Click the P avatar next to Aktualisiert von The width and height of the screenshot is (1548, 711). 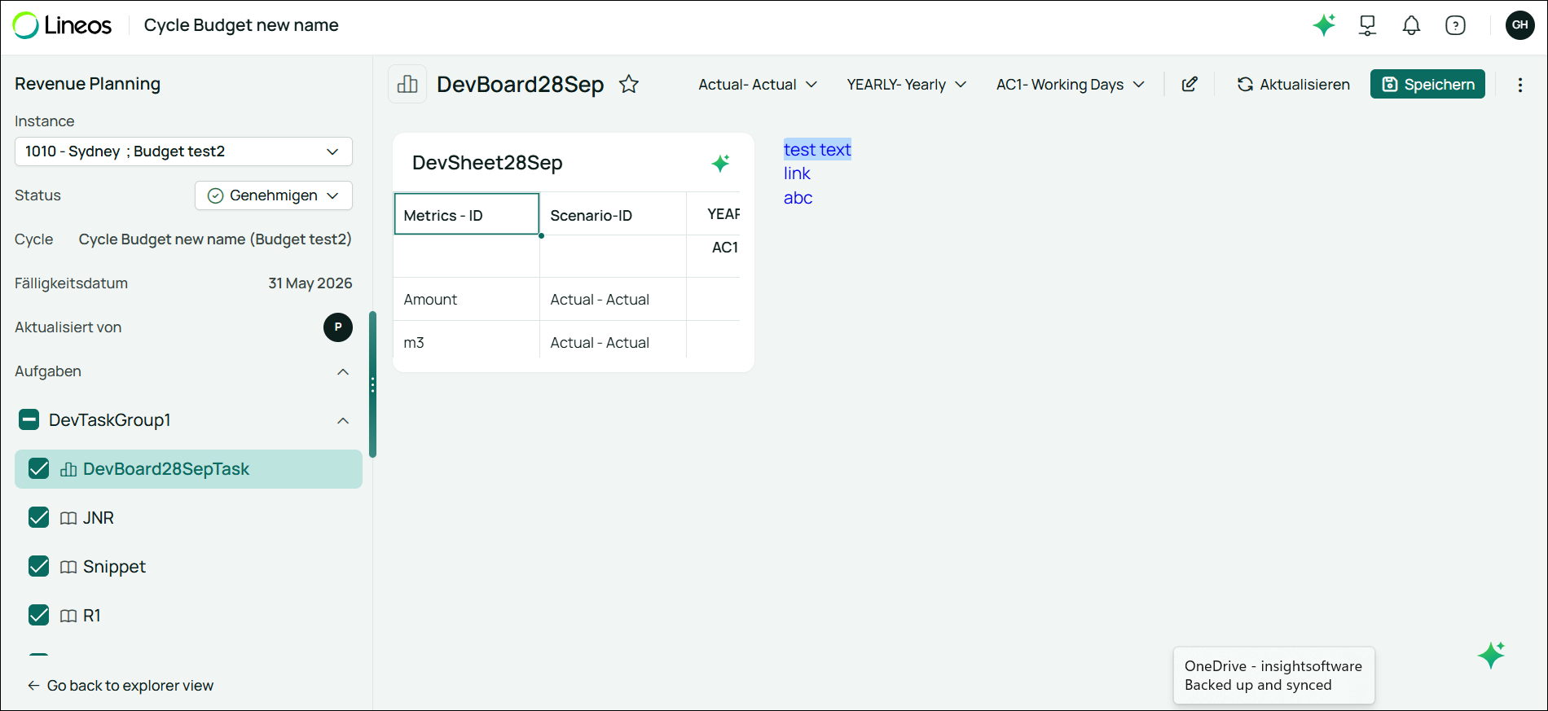click(338, 327)
